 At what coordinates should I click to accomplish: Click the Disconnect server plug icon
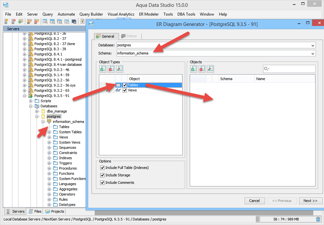coord(37,21)
